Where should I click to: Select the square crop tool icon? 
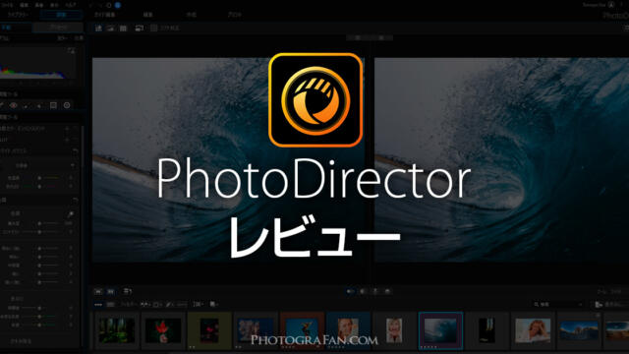53,105
